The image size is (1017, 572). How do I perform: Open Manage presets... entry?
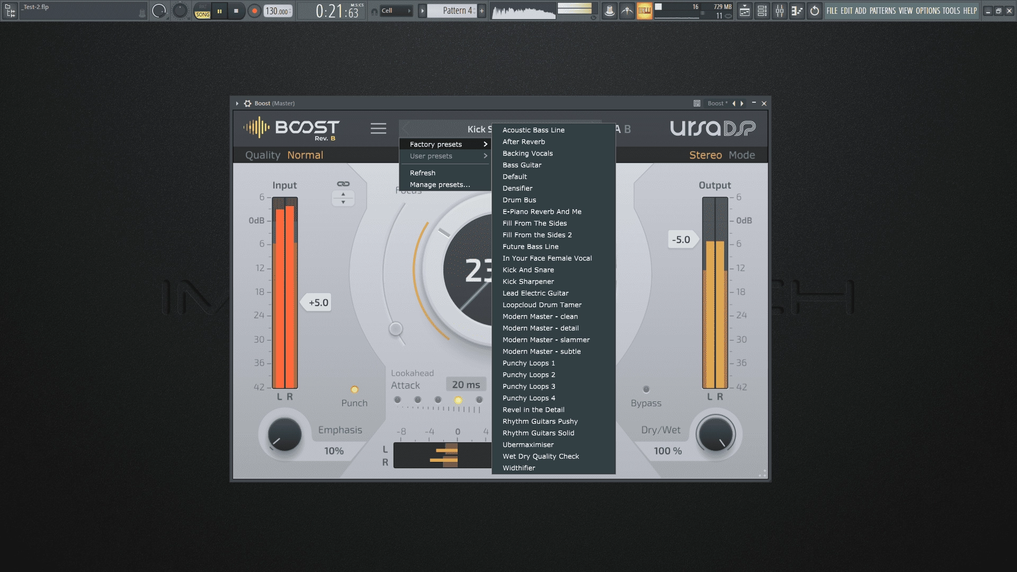(445, 185)
